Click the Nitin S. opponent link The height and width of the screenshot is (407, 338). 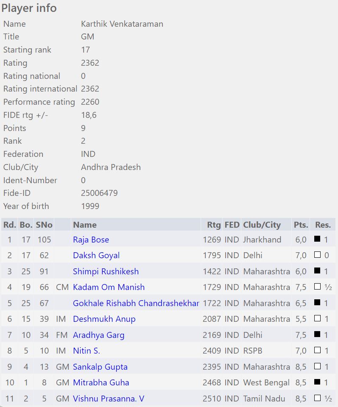coord(87,351)
